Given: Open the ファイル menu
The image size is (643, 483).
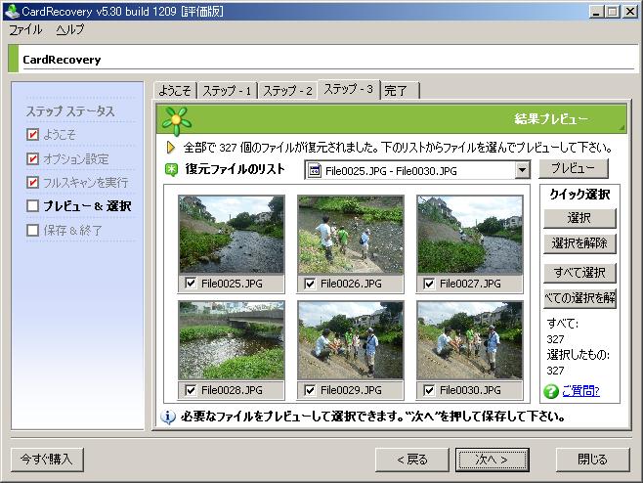Looking at the screenshot, I should coord(25,30).
